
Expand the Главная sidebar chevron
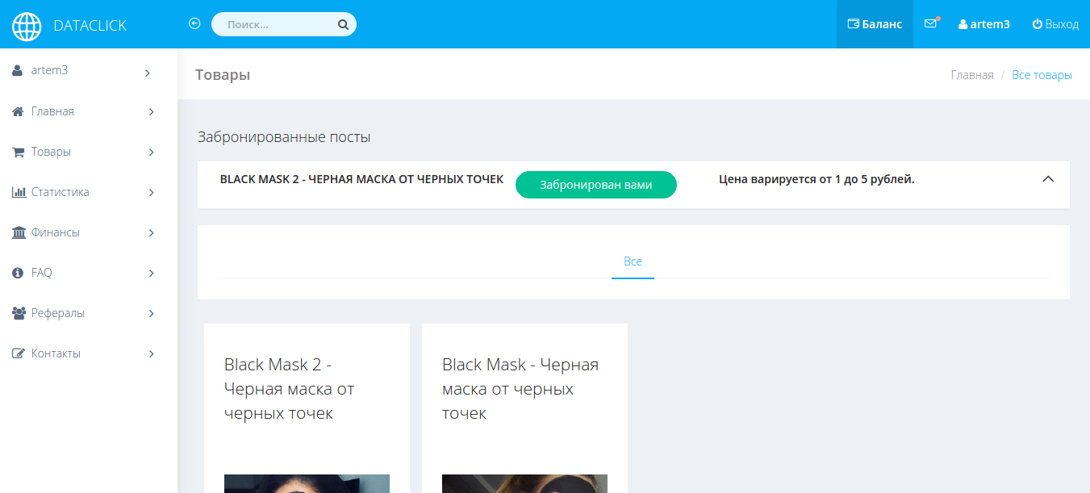tap(152, 112)
